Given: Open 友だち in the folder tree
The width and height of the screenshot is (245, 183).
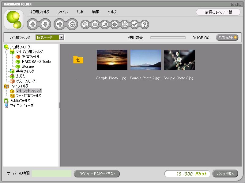Looking at the screenshot, I should pyautogui.click(x=21, y=76).
